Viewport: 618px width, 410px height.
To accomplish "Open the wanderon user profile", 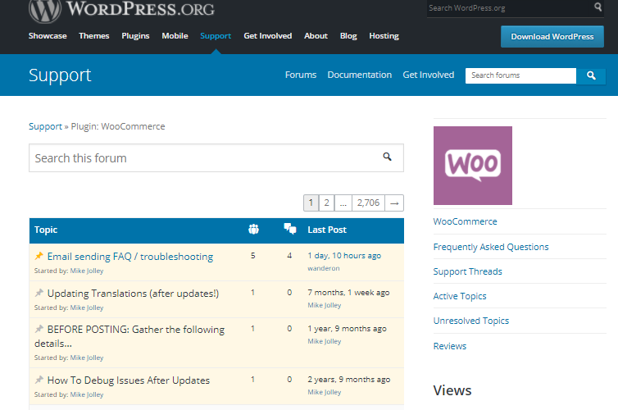I will [x=324, y=268].
